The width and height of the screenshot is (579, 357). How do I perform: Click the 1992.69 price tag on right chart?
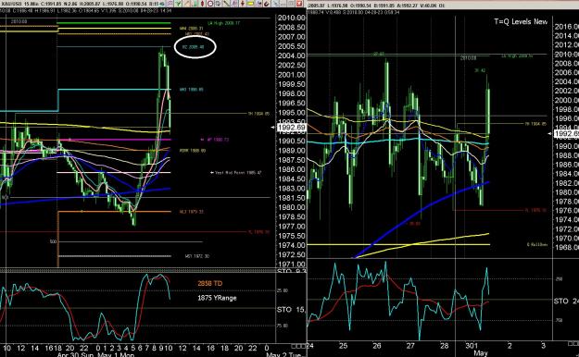[x=565, y=134]
